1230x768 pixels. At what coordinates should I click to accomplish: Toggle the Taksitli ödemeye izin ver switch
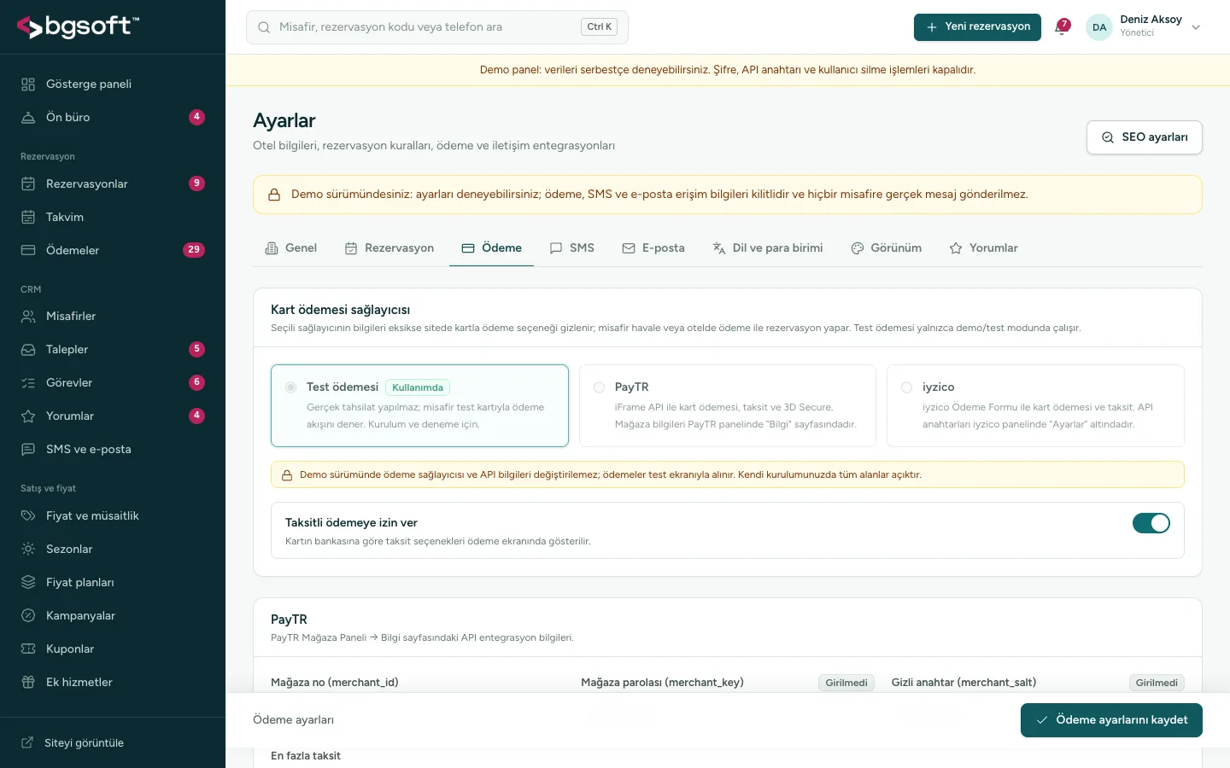pyautogui.click(x=1151, y=523)
